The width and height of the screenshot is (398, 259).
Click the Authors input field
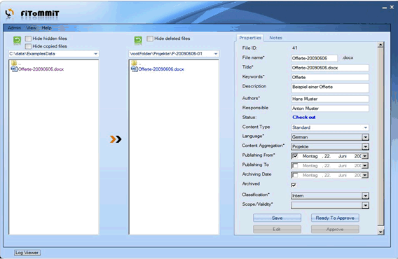(x=330, y=99)
